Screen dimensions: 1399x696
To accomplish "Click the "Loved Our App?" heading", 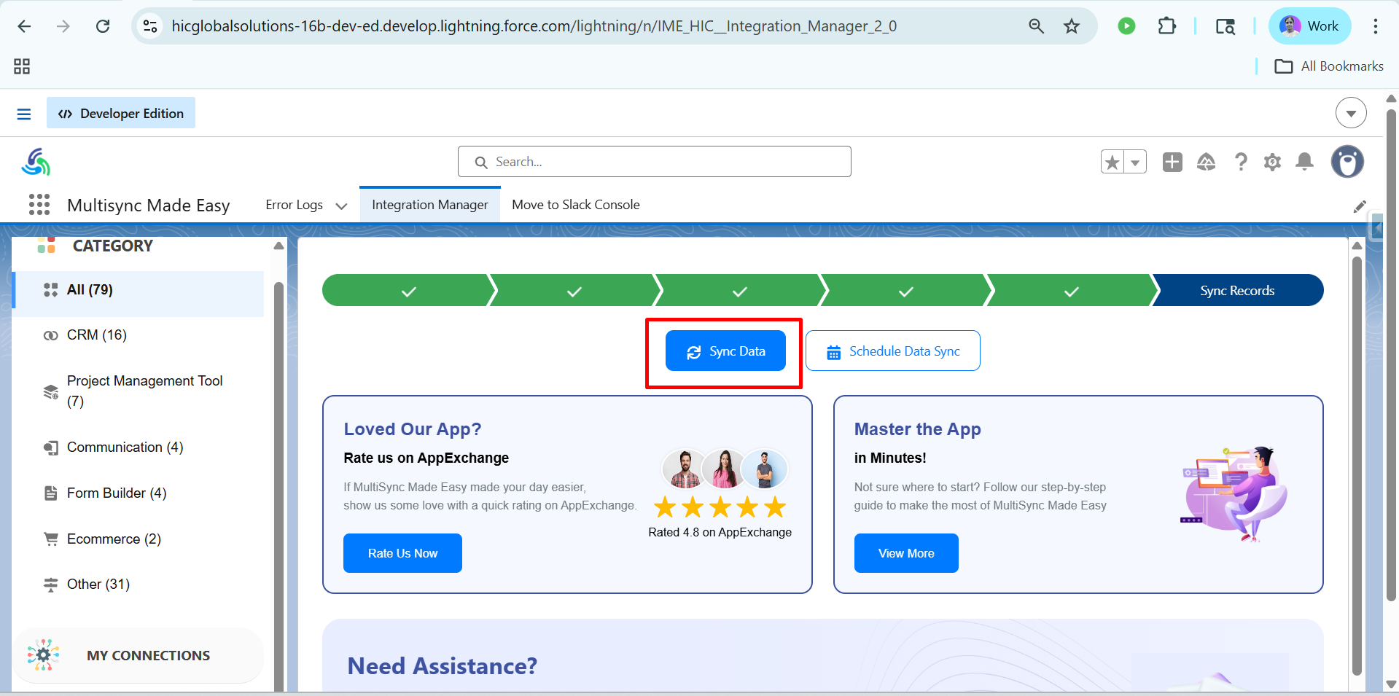I will 413,429.
